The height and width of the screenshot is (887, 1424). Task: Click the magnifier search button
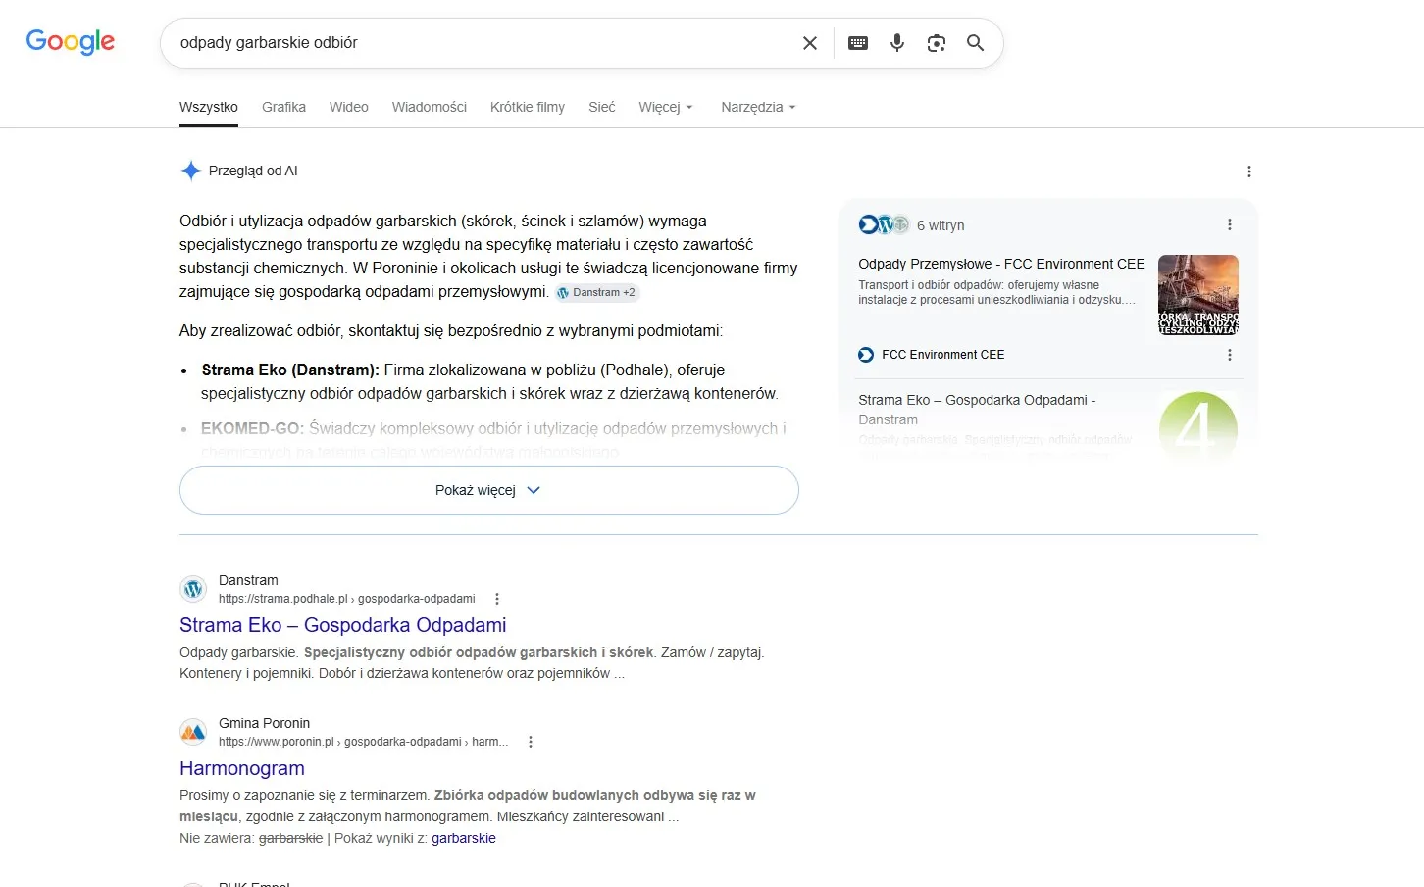coord(975,43)
